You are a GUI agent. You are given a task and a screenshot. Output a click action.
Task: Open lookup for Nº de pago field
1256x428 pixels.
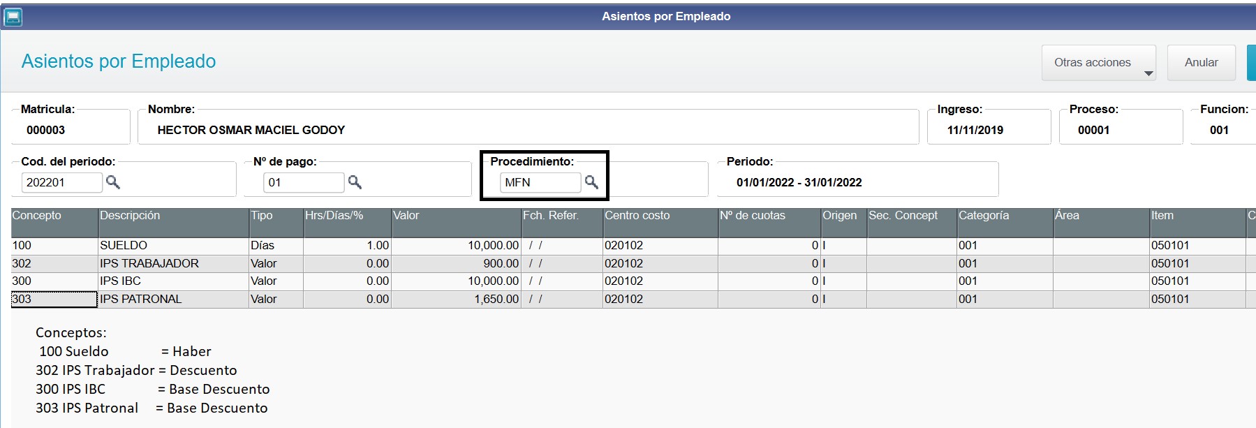(355, 182)
